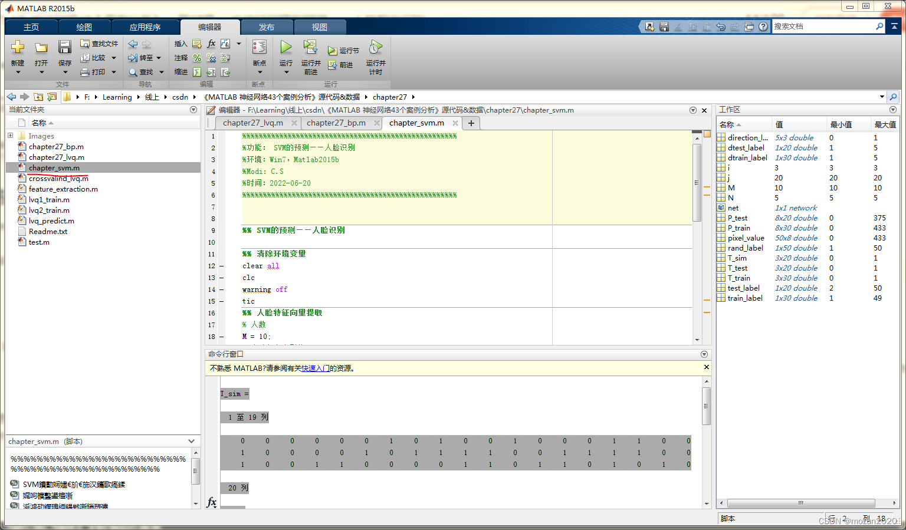Click the save icon in quick access toolbar
This screenshot has width=906, height=530.
tap(664, 27)
